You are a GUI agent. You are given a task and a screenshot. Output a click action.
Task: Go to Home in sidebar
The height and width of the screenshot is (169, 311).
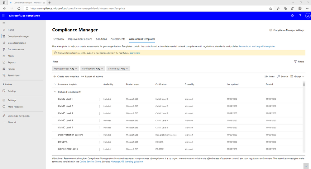11,30
